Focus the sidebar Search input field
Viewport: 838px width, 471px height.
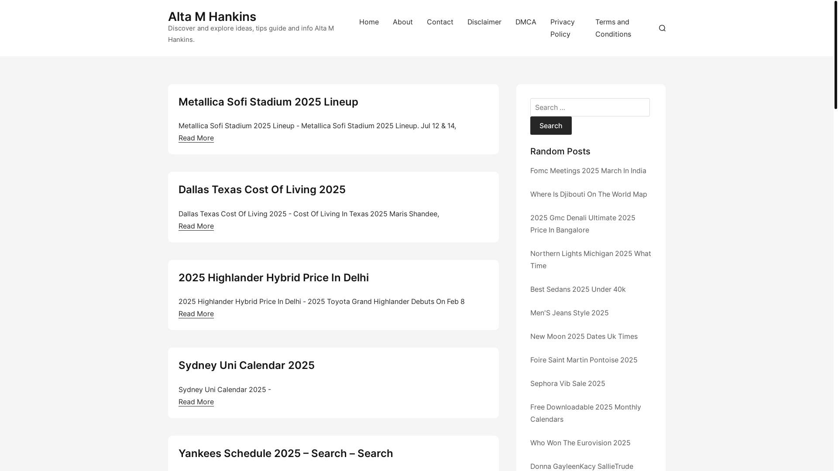pyautogui.click(x=590, y=107)
